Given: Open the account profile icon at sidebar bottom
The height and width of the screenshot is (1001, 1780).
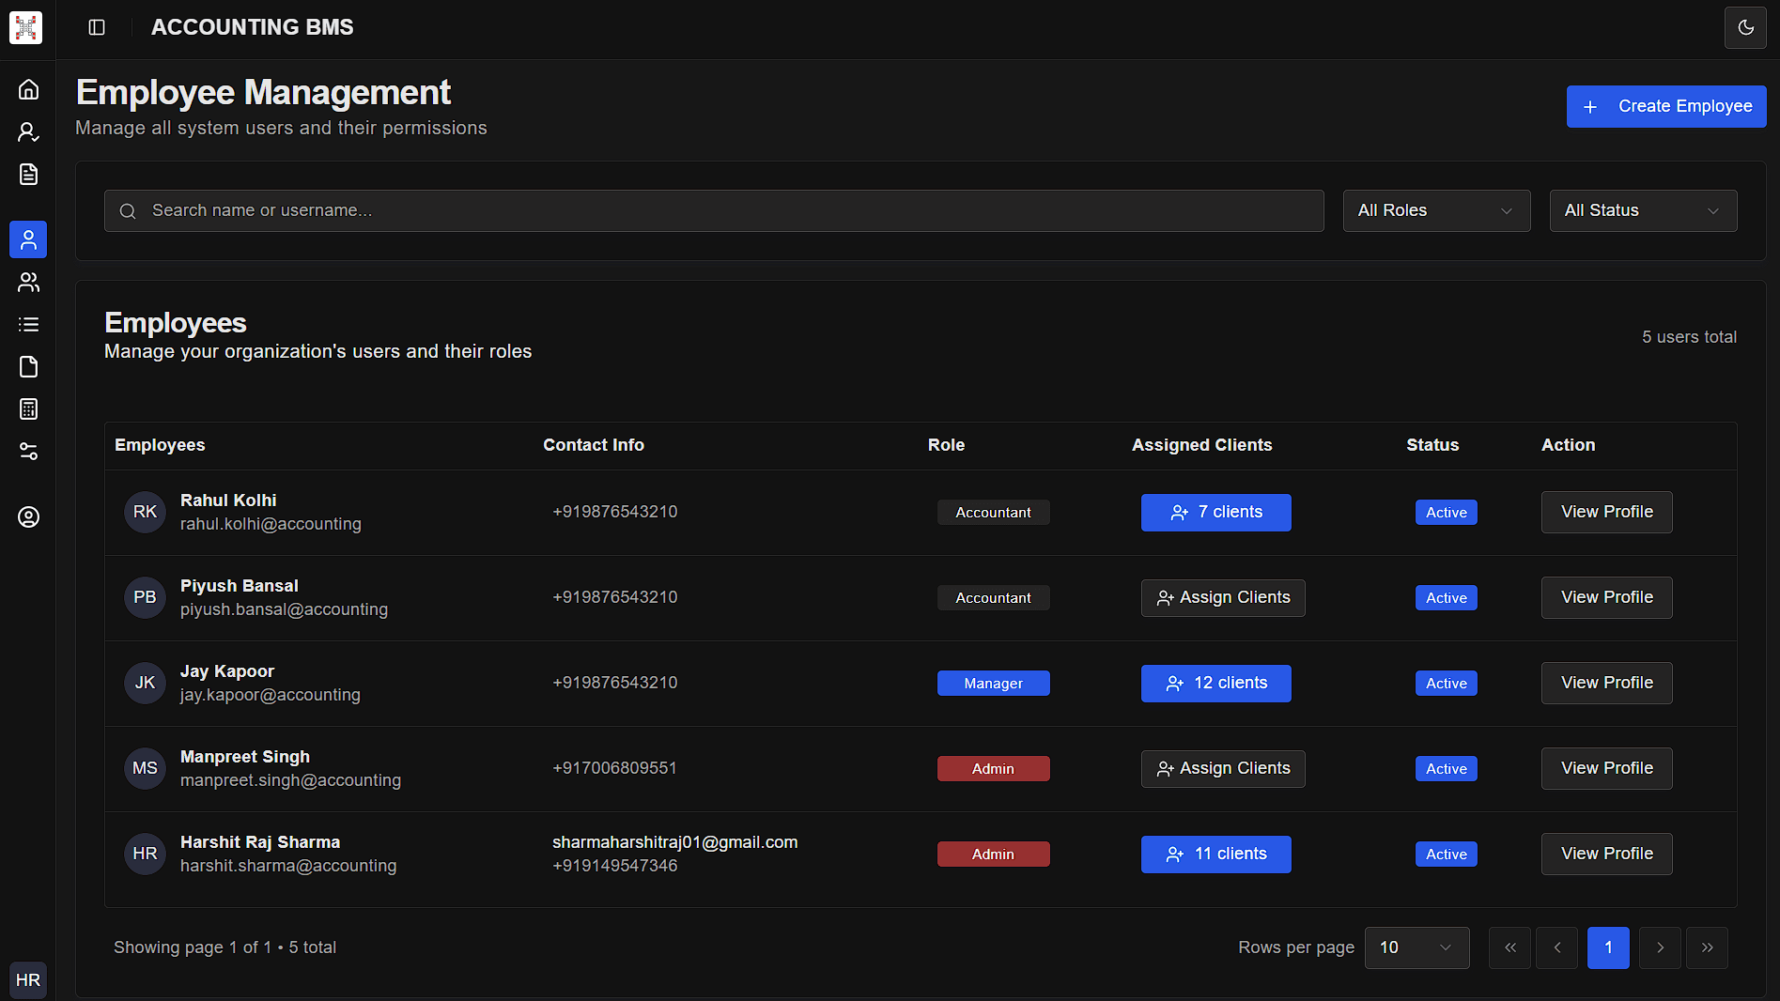Looking at the screenshot, I should coord(27,516).
